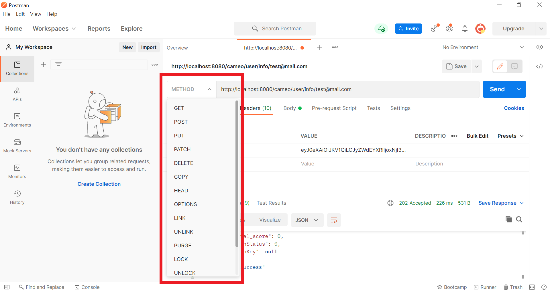Click the request URL input field
The height and width of the screenshot is (292, 550).
[347, 89]
